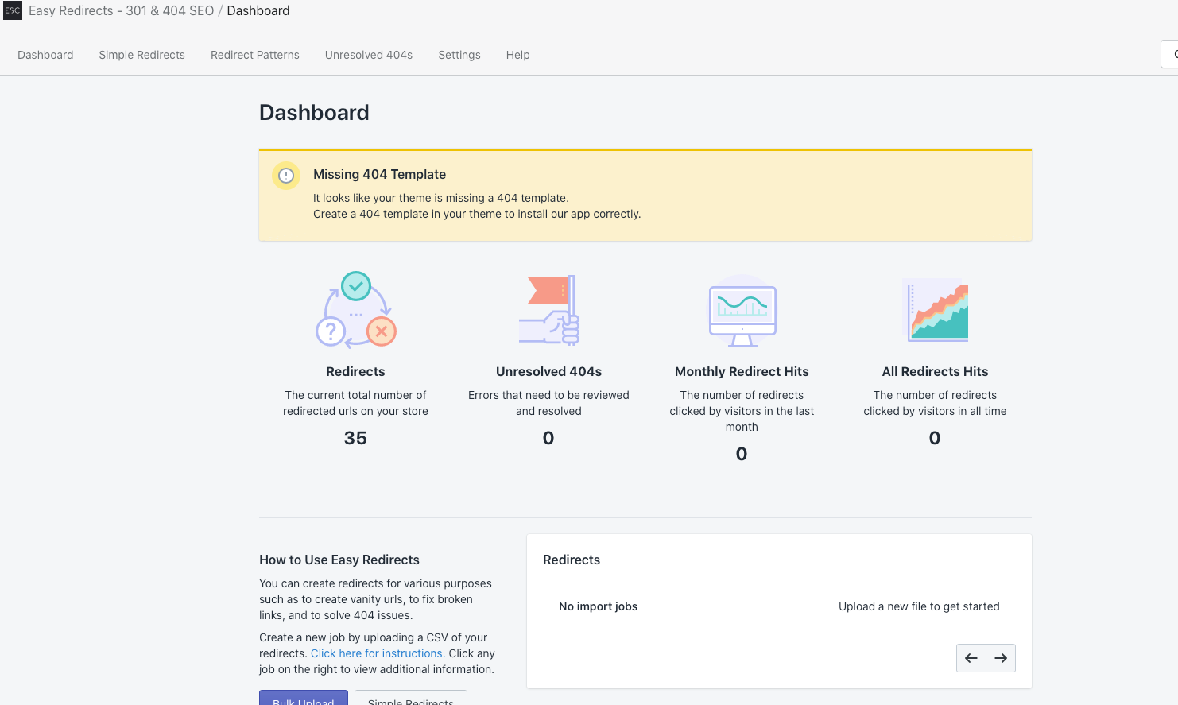This screenshot has width=1178, height=705.
Task: Click the Easy Redirects breadcrumb app name
Action: [x=122, y=10]
